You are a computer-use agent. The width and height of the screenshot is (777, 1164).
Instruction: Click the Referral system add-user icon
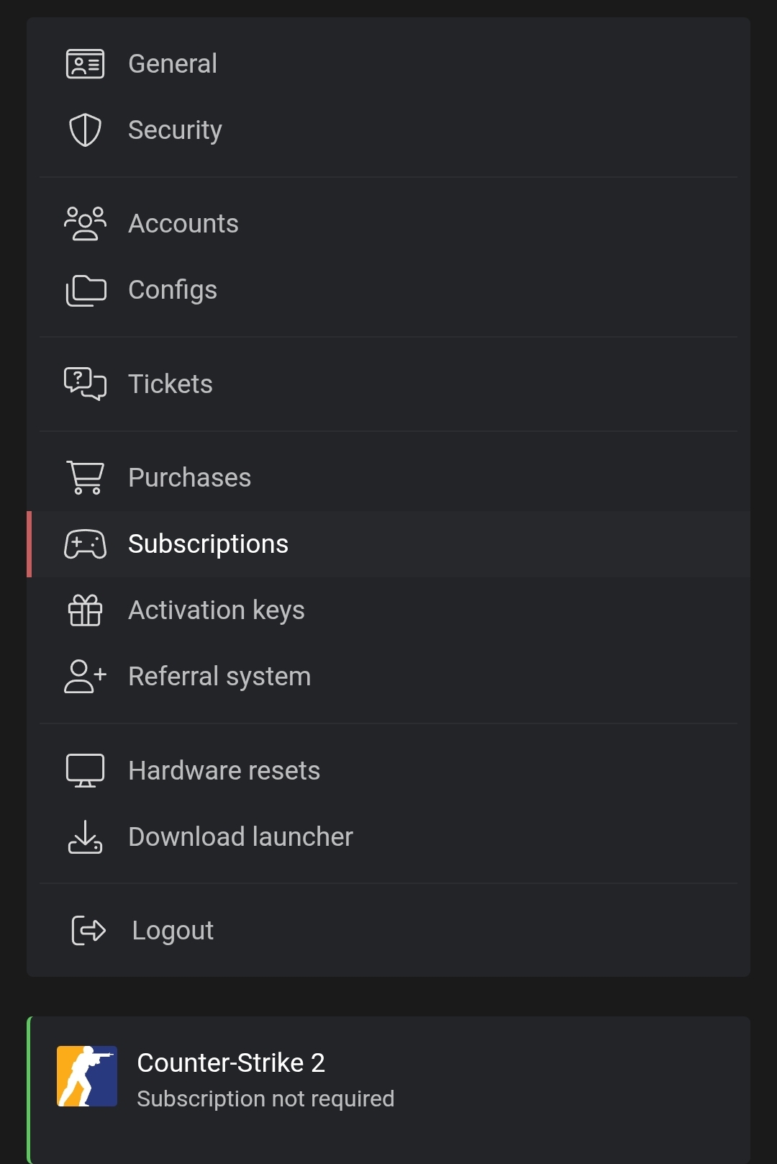click(85, 677)
